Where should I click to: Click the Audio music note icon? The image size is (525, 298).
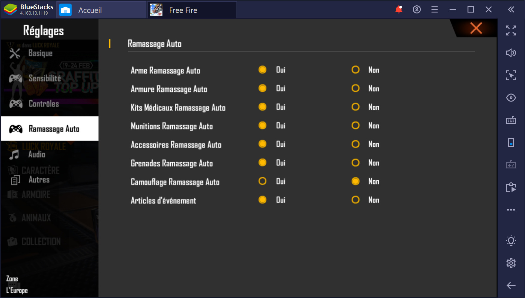14,155
